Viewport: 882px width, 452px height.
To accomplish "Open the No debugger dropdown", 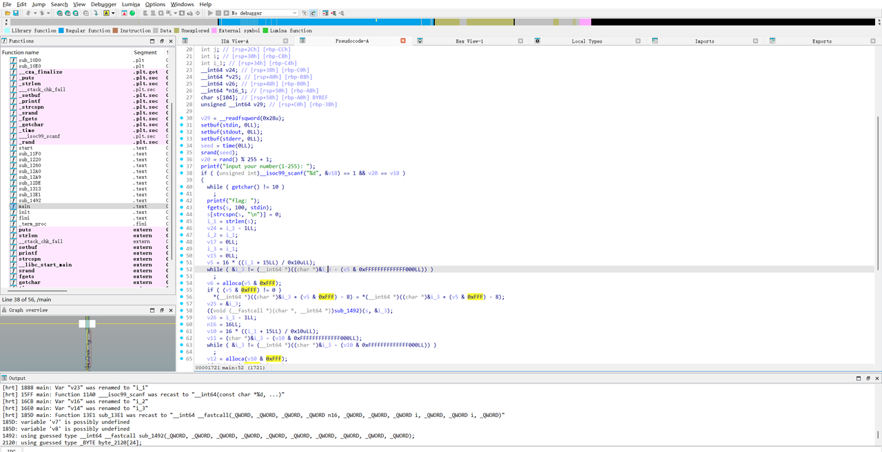I will [294, 13].
